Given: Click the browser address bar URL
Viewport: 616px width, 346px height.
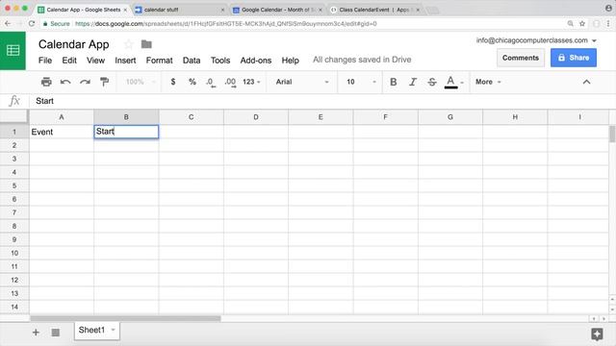Looking at the screenshot, I should click(x=226, y=23).
